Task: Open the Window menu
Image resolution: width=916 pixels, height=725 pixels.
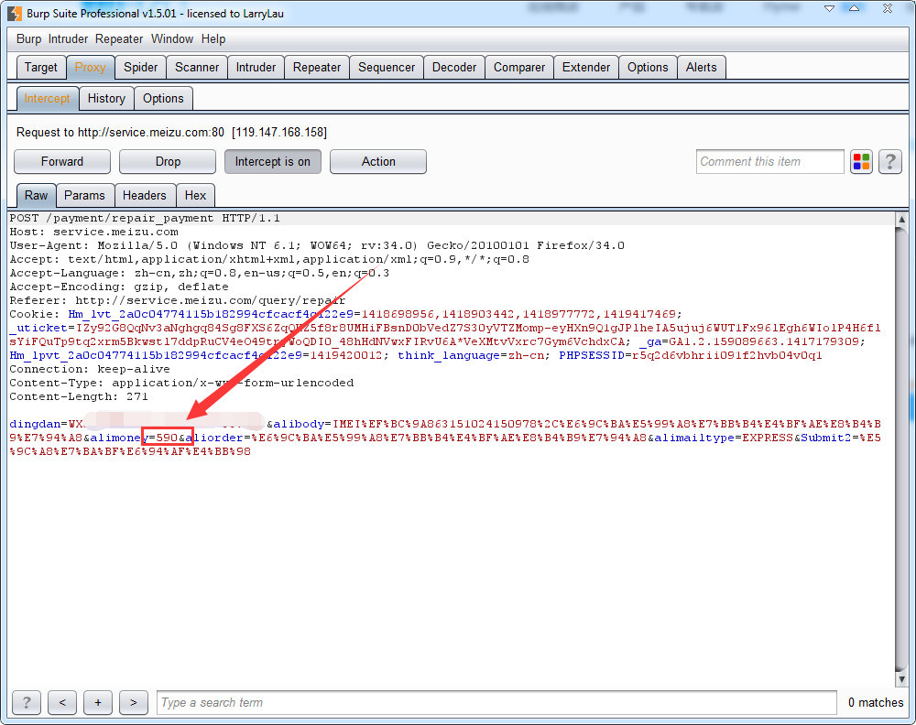Action: 172,39
